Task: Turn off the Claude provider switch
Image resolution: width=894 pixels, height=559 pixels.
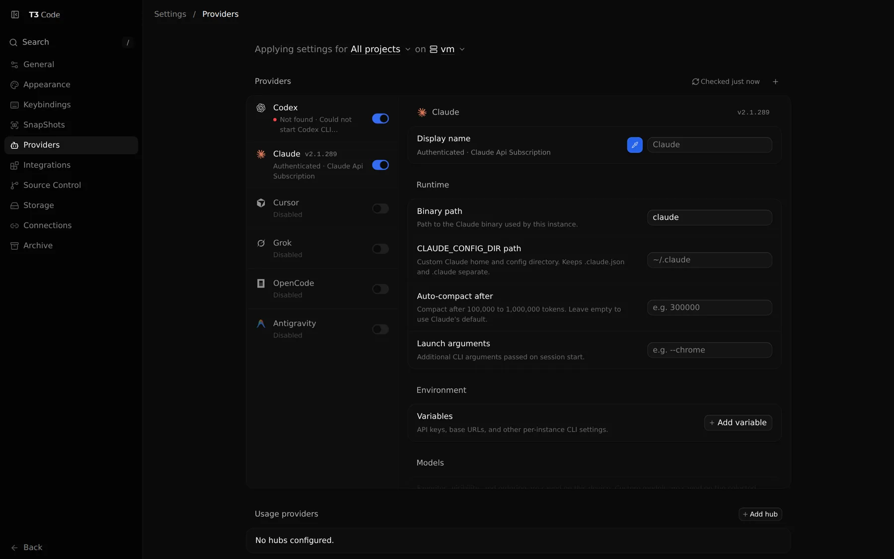Action: pyautogui.click(x=380, y=165)
